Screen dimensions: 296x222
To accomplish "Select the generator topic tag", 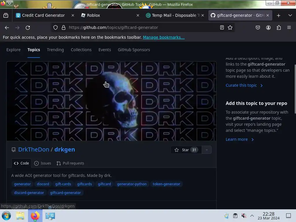I will click(x=22, y=184).
